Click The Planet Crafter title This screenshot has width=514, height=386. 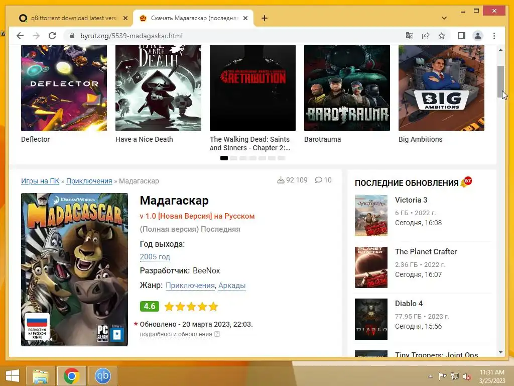[426, 252]
